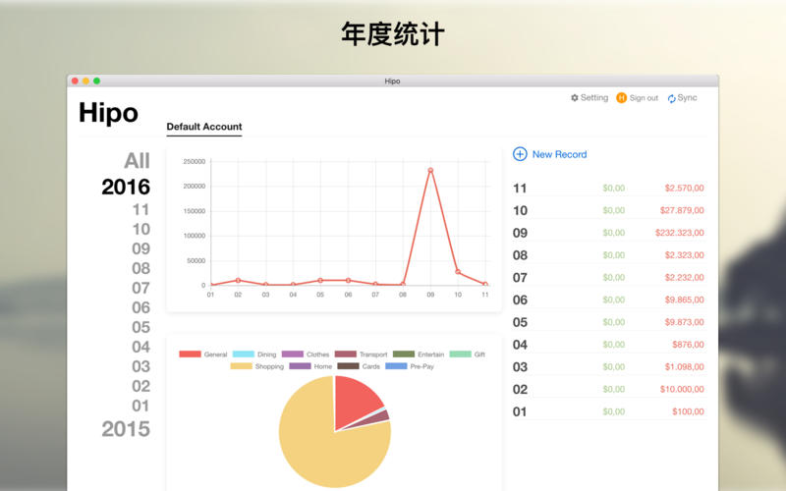Select month 04 in the sidebar
This screenshot has height=491, width=786.
pyautogui.click(x=140, y=347)
